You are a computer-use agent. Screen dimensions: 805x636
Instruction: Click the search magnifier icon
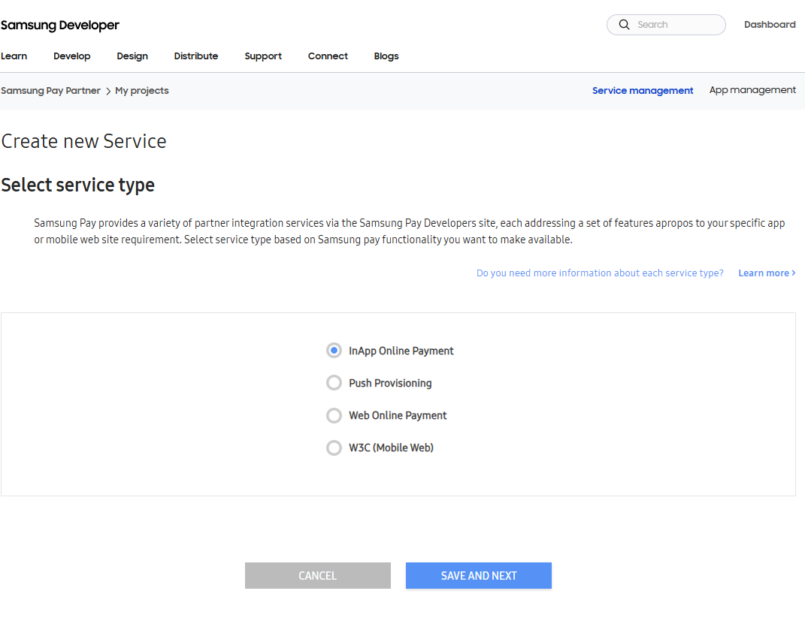click(624, 25)
